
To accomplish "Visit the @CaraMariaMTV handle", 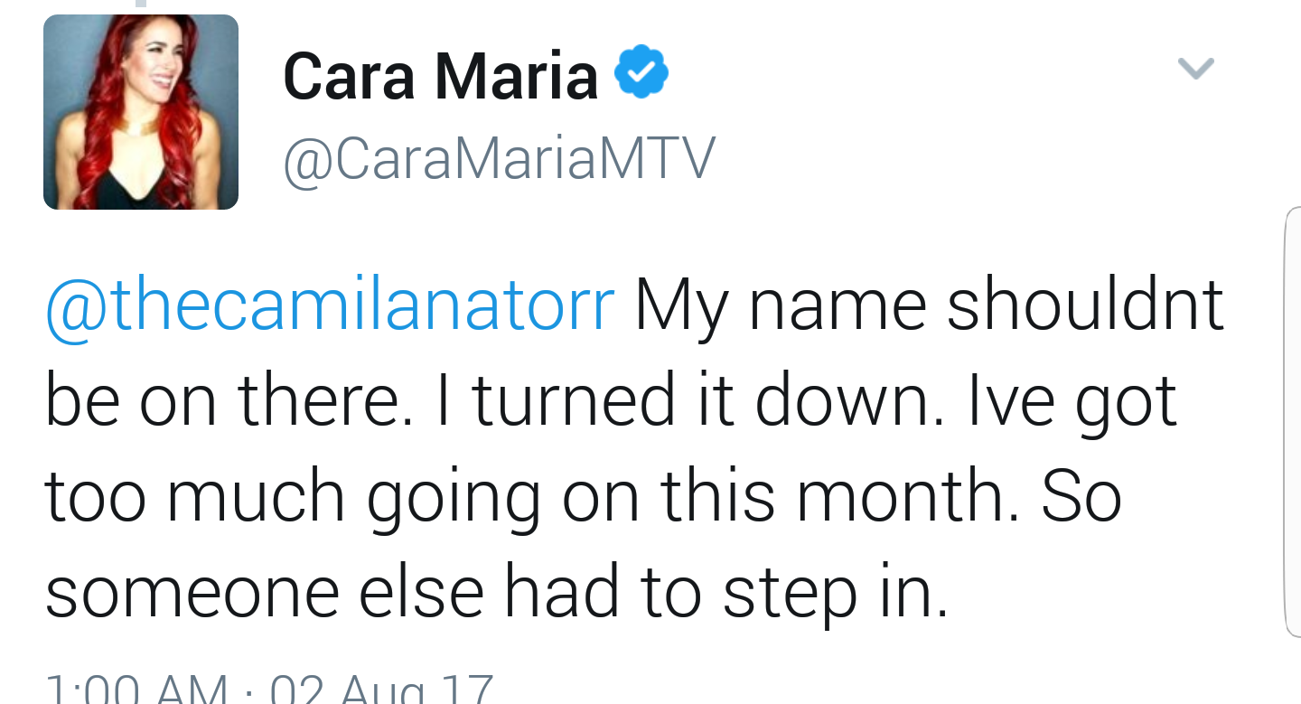I will [x=499, y=160].
